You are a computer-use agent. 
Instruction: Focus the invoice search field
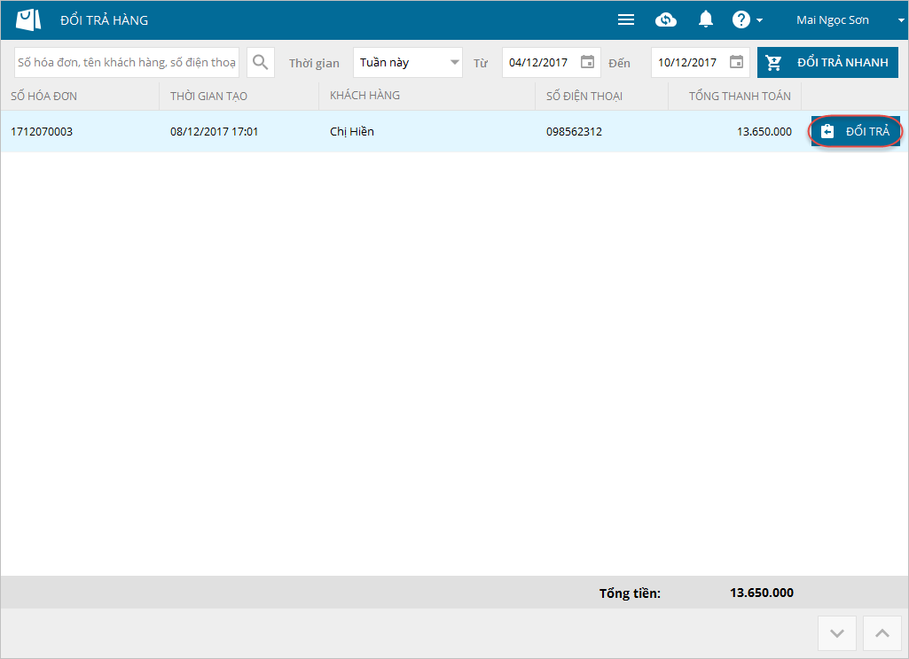[x=127, y=63]
